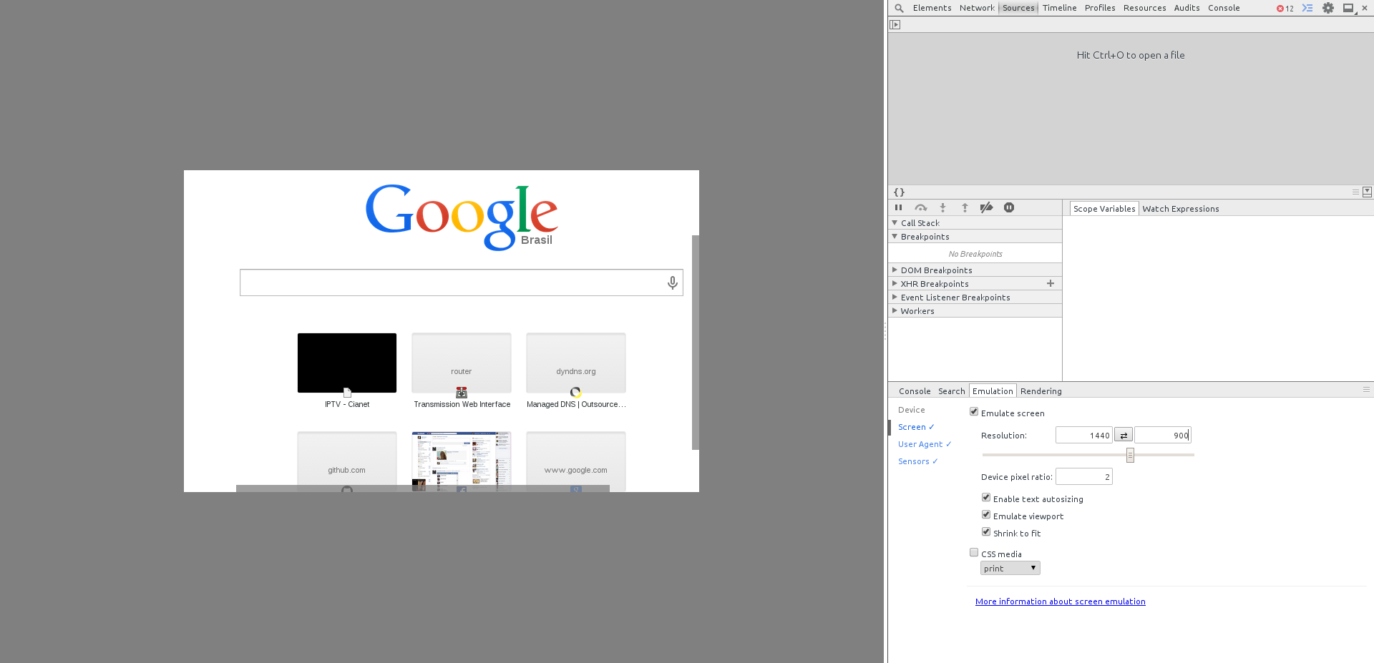Deactivate all breakpoints icon

986,207
